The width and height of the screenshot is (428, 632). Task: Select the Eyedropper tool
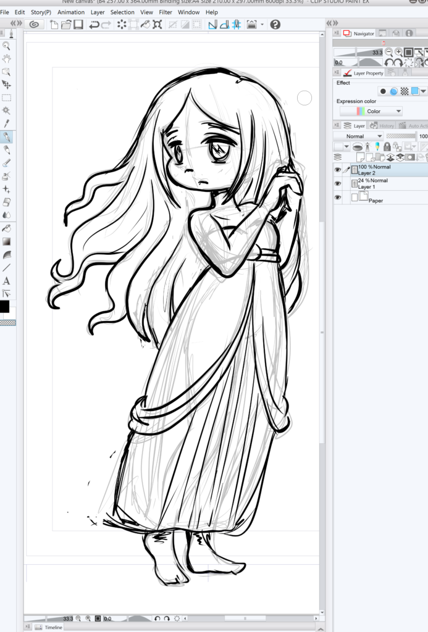point(6,123)
